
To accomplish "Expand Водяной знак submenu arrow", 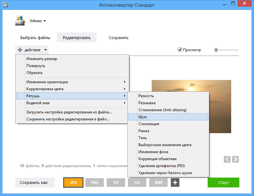I will 124,103.
